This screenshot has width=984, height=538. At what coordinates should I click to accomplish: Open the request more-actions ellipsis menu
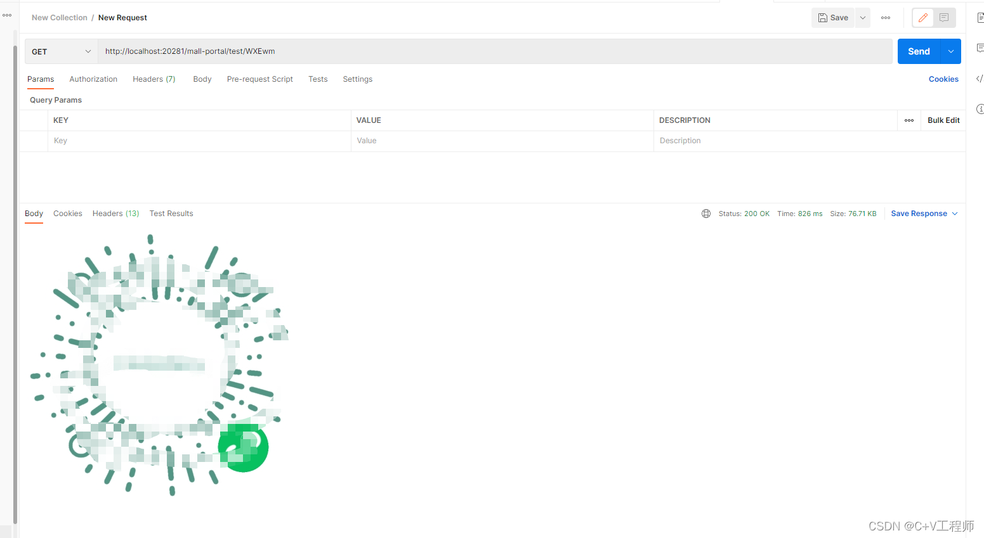tap(886, 18)
